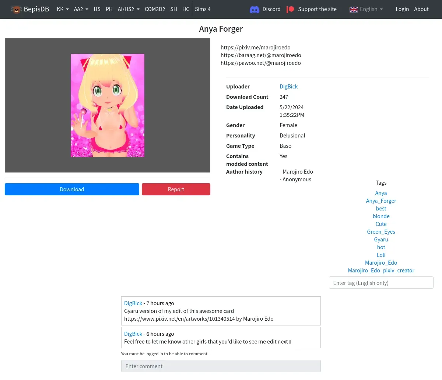Viewport: 442px width, 380px height.
Task: Open the Sims 4 section
Action: [x=203, y=9]
